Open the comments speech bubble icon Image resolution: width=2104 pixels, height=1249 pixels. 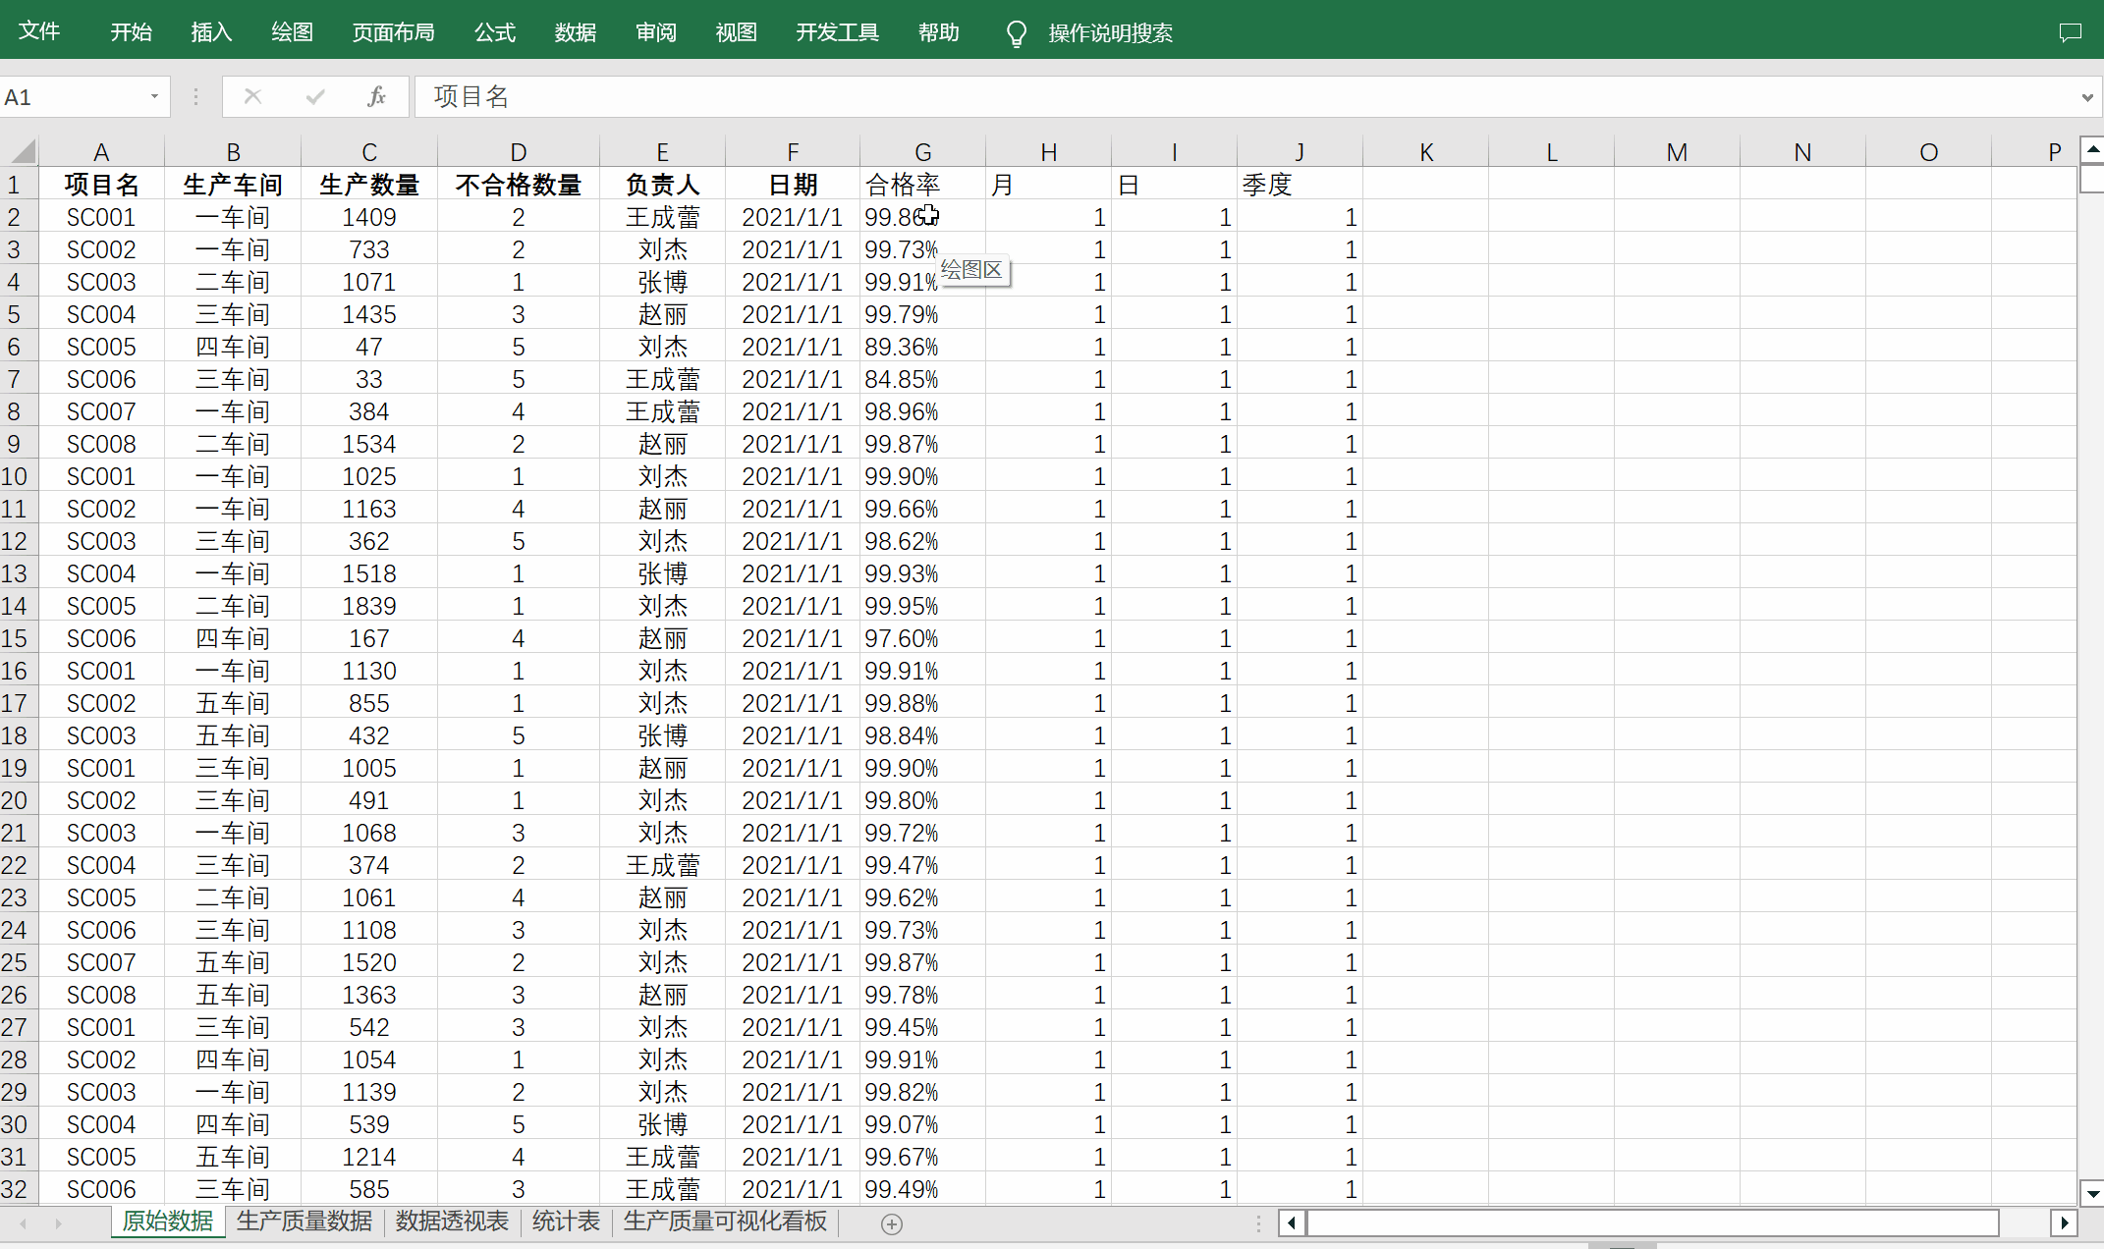pyautogui.click(x=2070, y=32)
